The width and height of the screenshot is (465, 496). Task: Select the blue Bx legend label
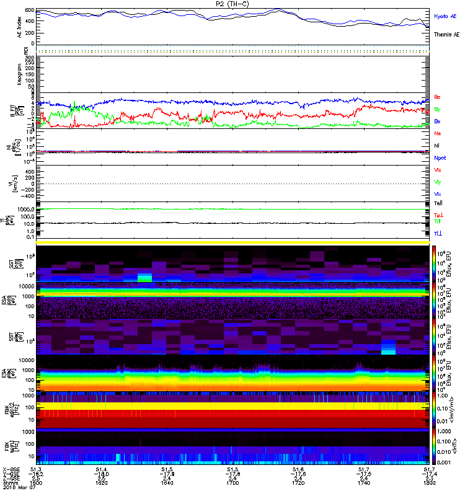(x=437, y=121)
